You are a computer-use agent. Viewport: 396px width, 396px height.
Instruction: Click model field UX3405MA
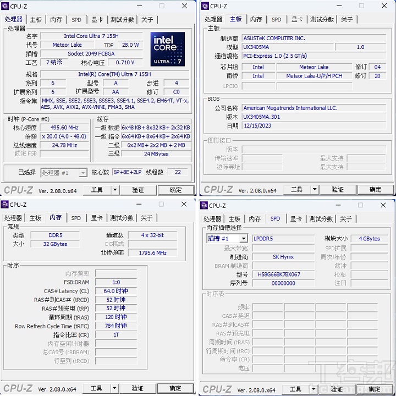coord(288,47)
